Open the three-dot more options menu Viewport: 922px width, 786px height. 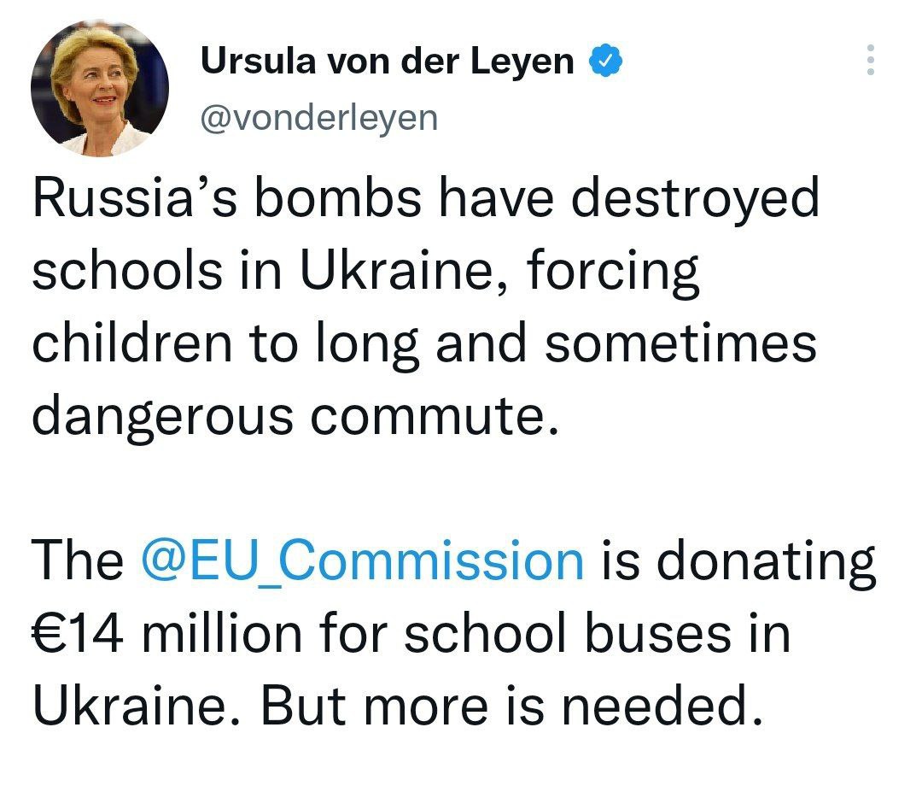[x=870, y=60]
